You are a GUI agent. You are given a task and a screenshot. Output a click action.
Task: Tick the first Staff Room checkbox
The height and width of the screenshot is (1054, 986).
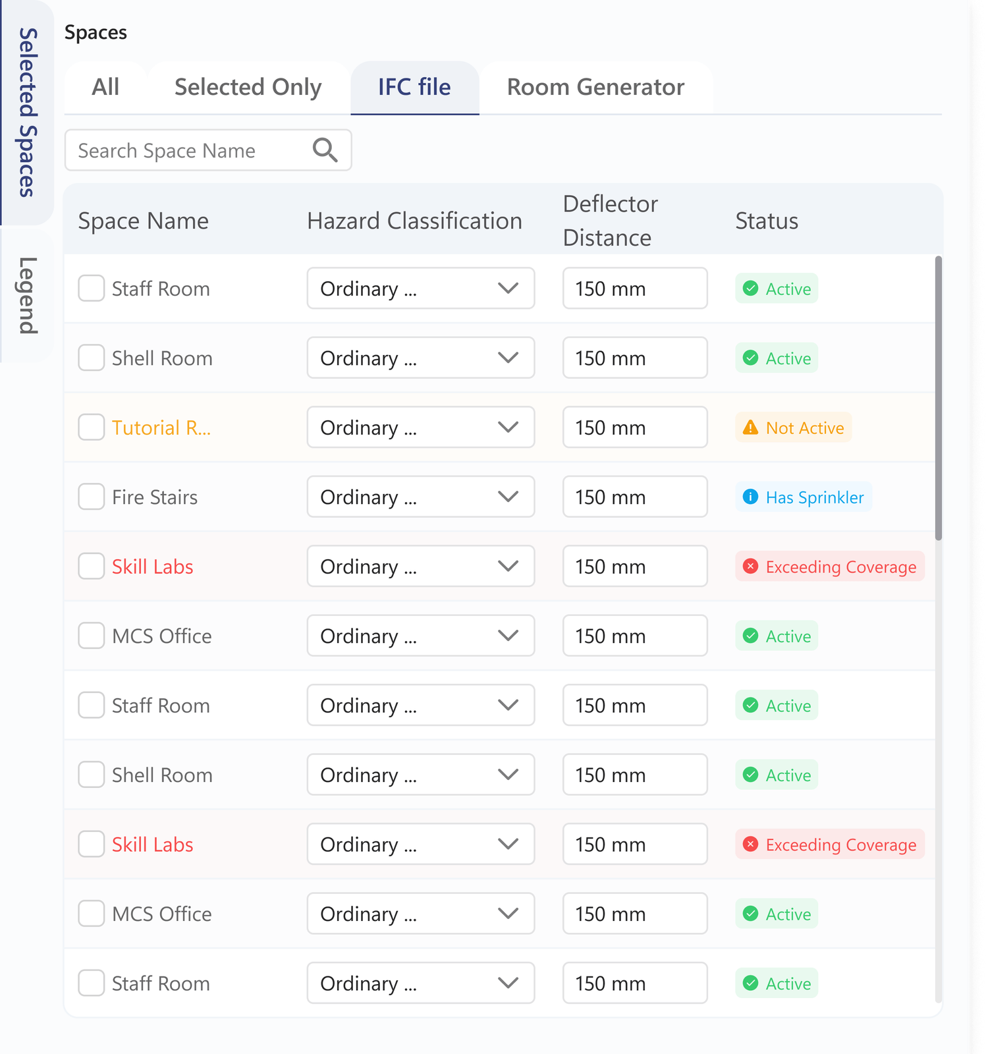[92, 289]
